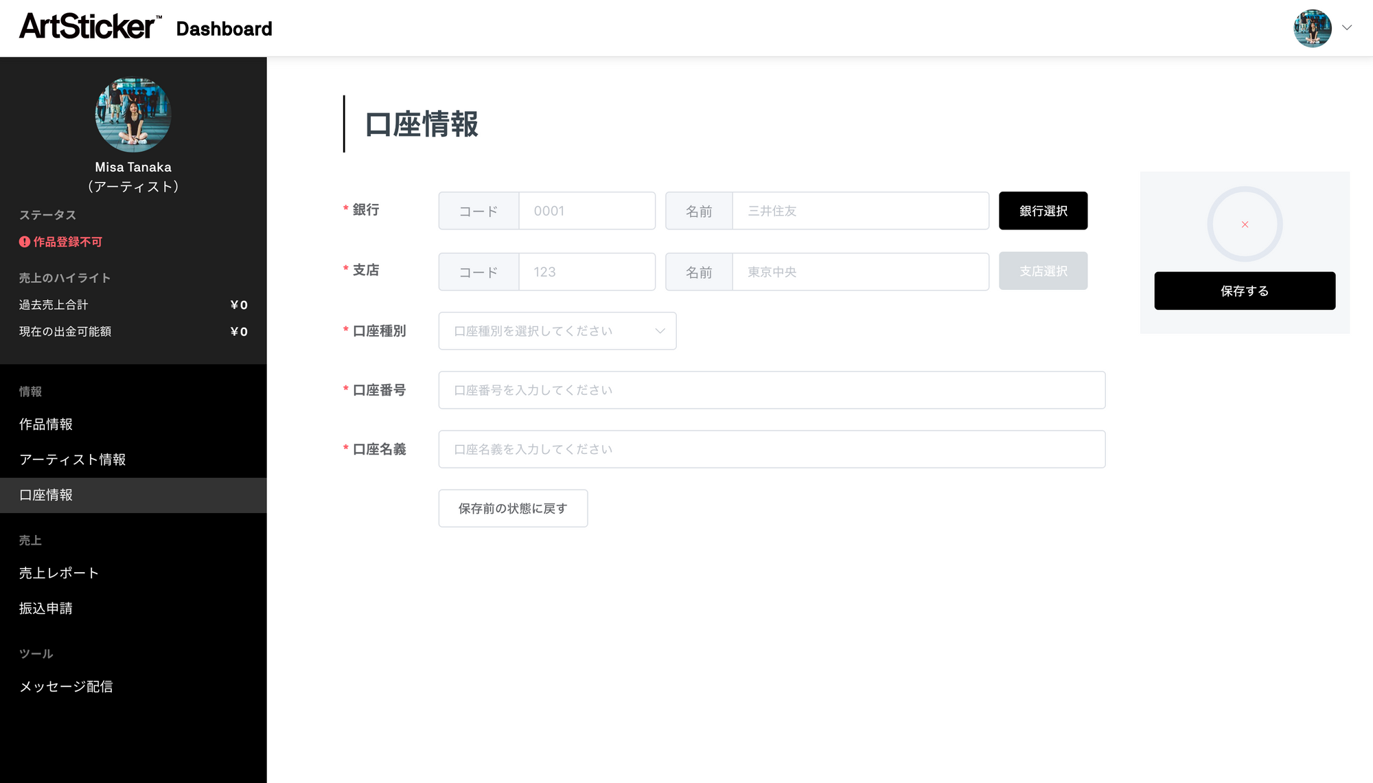This screenshot has width=1373, height=783.
Task: Click 保存前の状態に戻す button
Action: click(513, 508)
